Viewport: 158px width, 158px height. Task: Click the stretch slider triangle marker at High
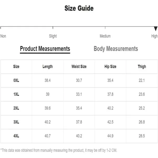tap(156, 29)
